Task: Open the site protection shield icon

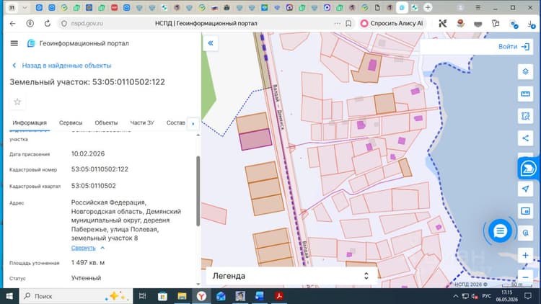Action: click(x=63, y=24)
